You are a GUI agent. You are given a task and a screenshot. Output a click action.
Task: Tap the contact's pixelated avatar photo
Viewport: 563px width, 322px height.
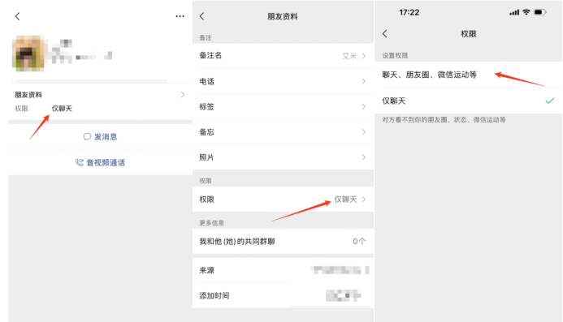tap(28, 53)
